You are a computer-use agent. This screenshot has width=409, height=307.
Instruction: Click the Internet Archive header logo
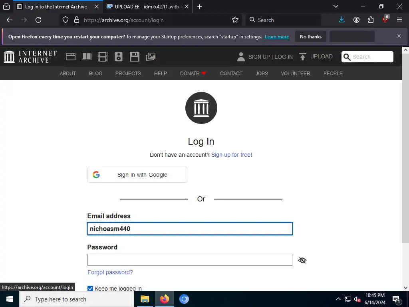(x=30, y=57)
